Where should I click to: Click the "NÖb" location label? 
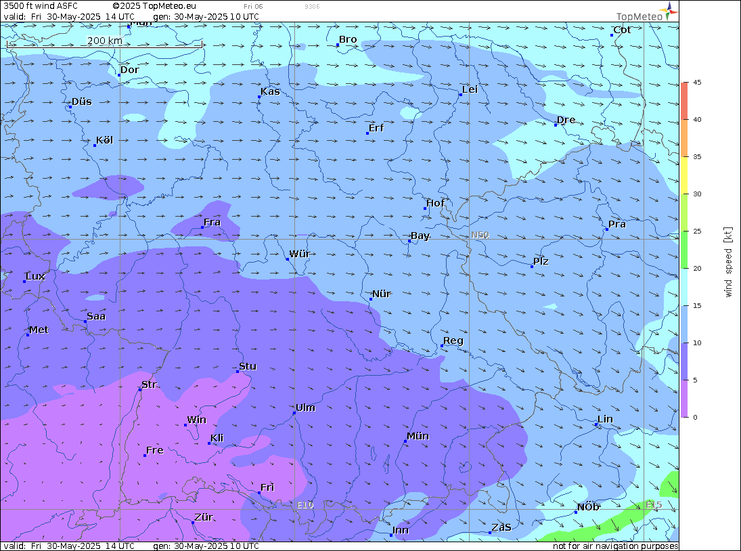tap(588, 508)
